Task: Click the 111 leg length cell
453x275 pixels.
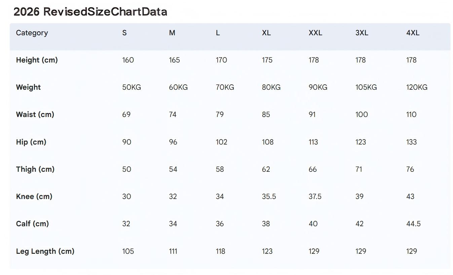Action: (x=173, y=251)
